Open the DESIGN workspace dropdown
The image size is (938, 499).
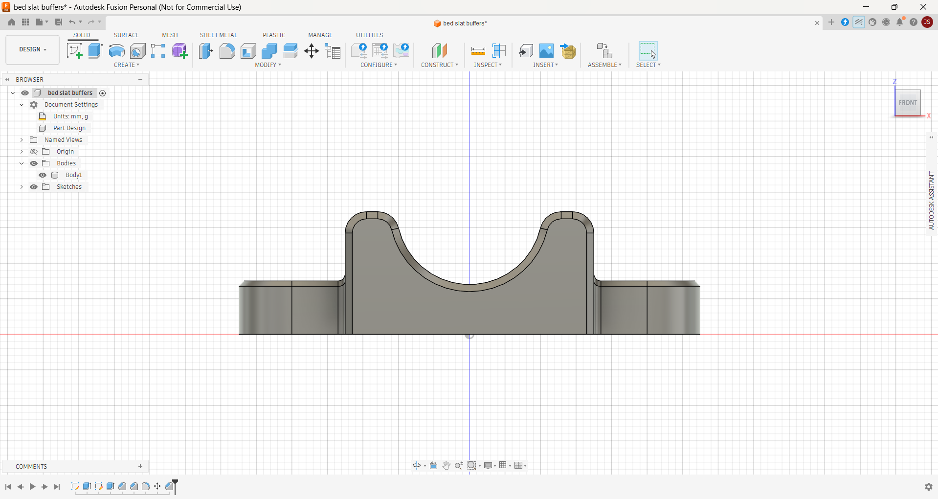33,49
